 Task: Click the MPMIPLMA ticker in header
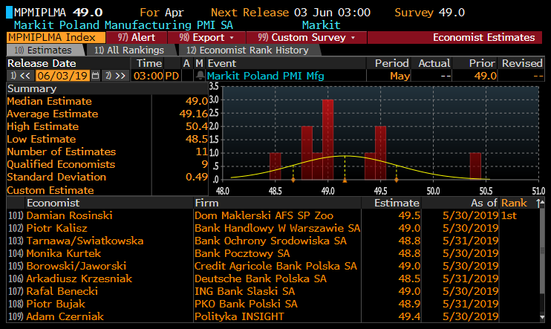pyautogui.click(x=40, y=13)
